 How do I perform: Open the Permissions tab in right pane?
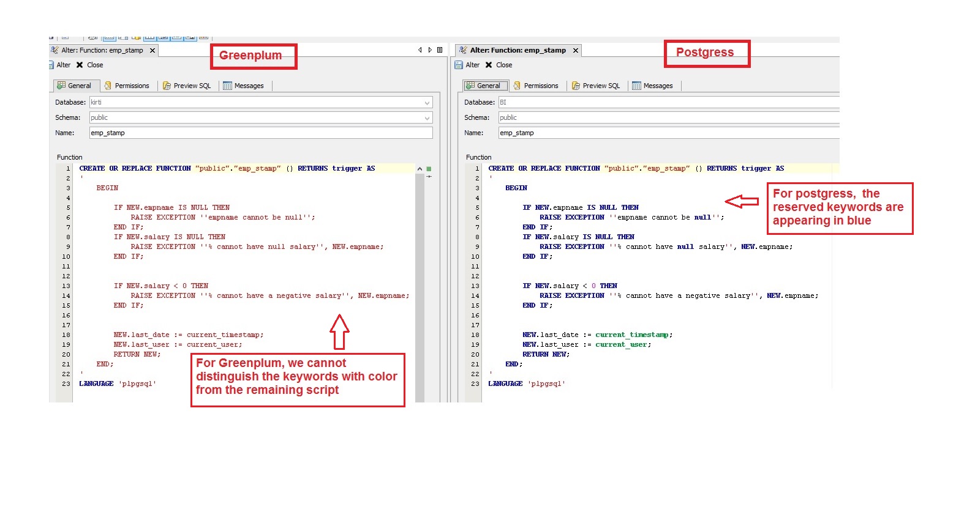tap(536, 86)
